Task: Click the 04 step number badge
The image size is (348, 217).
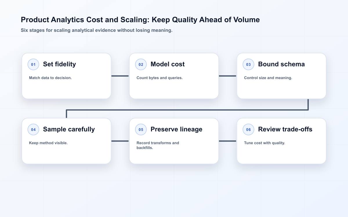Action: coord(33,130)
